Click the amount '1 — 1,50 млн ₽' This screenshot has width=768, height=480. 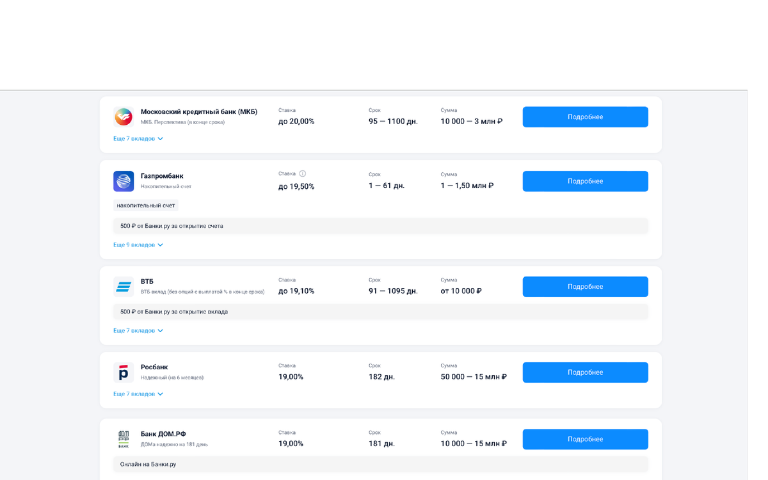coord(467,186)
